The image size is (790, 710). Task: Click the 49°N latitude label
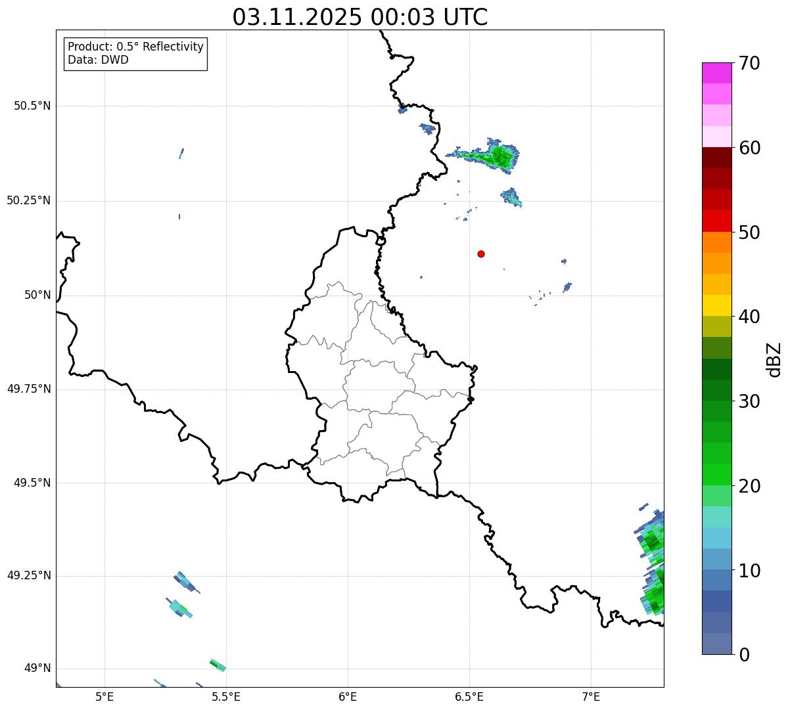pyautogui.click(x=37, y=668)
